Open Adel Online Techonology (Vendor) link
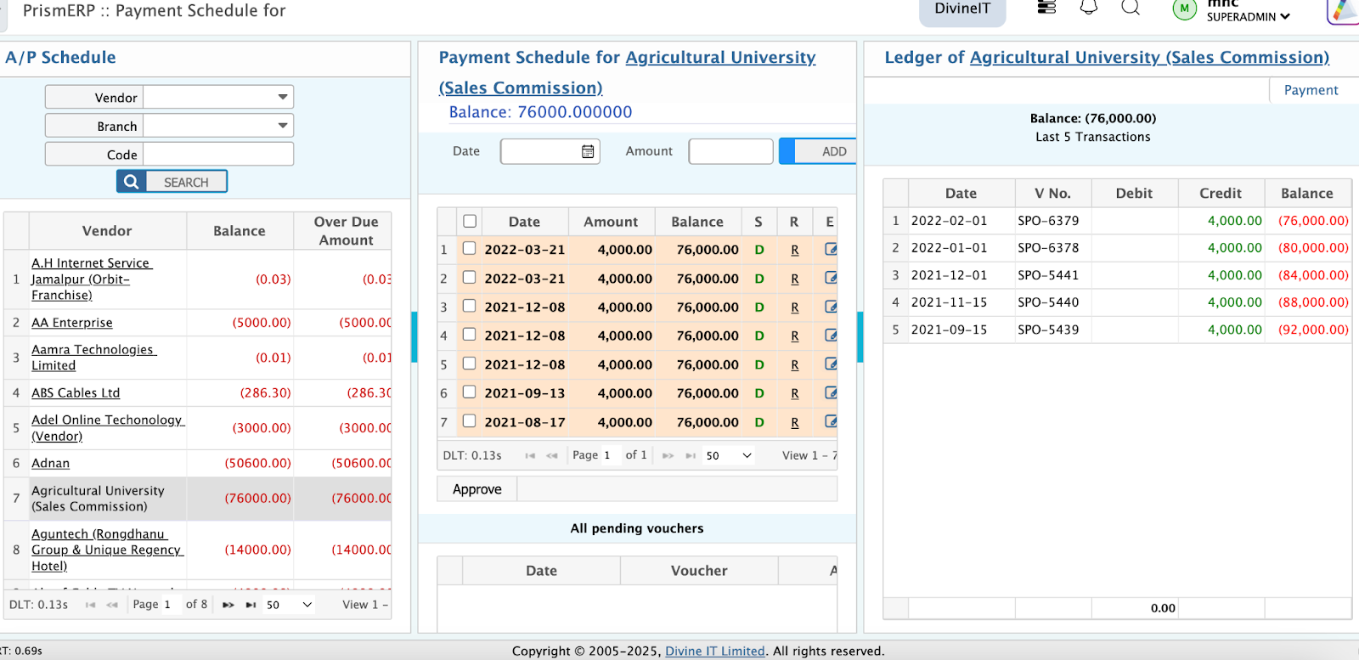 click(x=108, y=428)
